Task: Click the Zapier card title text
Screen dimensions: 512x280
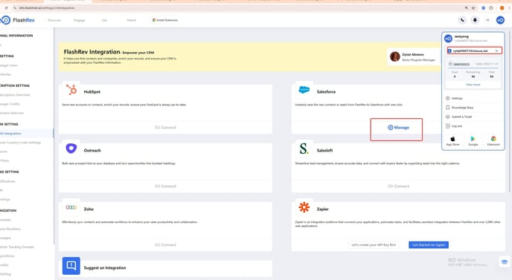Action: coord(323,209)
